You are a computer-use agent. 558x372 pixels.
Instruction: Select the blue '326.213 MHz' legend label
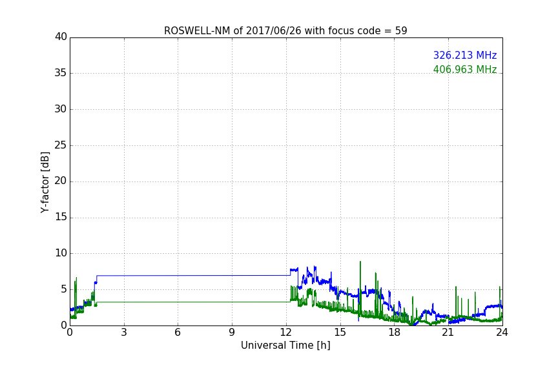(465, 55)
